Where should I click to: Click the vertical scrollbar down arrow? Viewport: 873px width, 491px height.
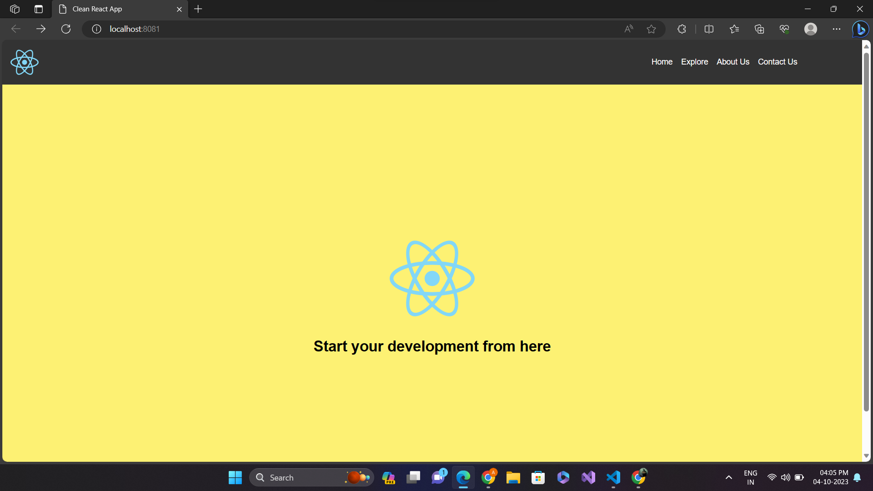867,456
